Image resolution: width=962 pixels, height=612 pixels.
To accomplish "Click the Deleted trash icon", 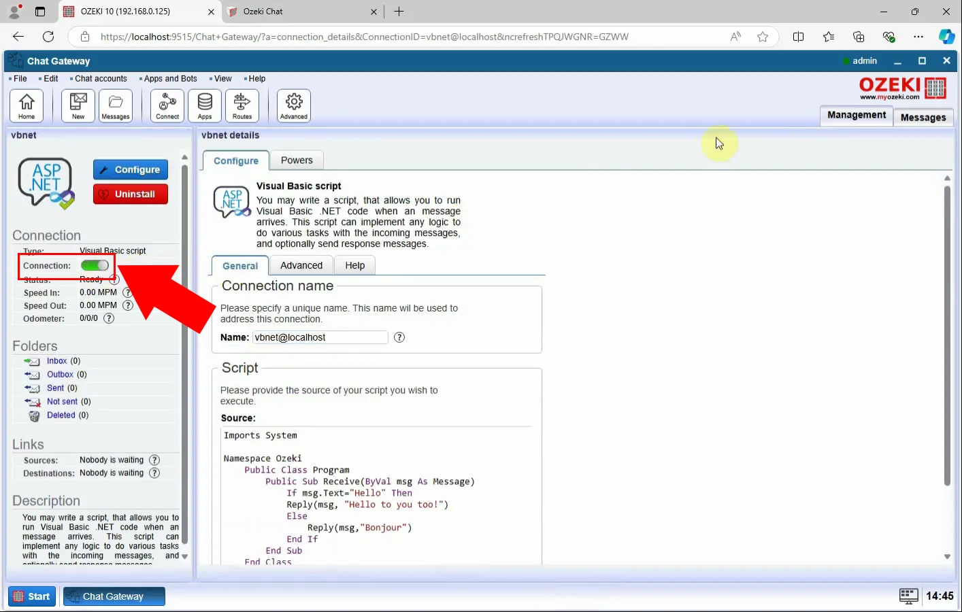I will point(34,415).
